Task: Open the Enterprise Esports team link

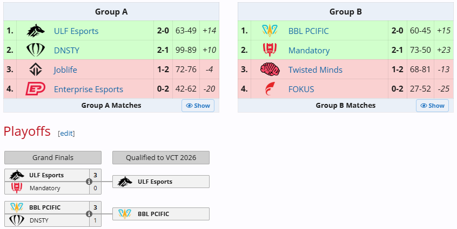Action: pyautogui.click(x=88, y=89)
